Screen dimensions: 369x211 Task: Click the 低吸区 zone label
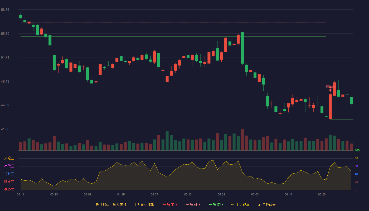tap(9, 190)
